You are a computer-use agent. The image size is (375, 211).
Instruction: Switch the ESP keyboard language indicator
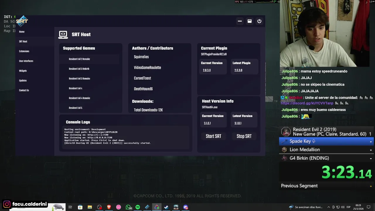[x=348, y=207]
